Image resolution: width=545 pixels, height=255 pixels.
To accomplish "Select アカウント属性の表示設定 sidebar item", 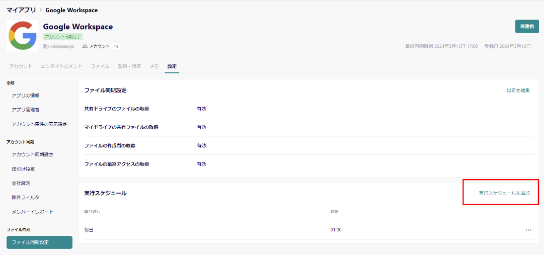I will click(40, 124).
